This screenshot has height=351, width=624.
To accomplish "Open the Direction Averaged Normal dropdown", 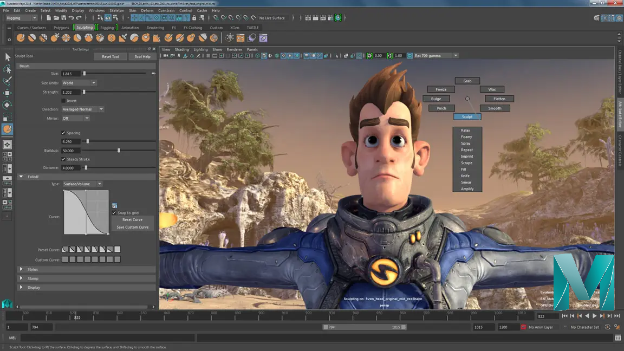I will [x=82, y=109].
